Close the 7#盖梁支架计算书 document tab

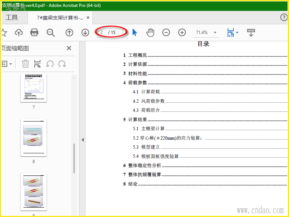tap(88, 18)
